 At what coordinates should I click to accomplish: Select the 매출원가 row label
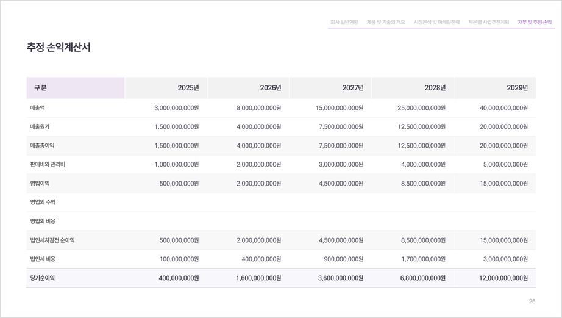tap(40, 127)
